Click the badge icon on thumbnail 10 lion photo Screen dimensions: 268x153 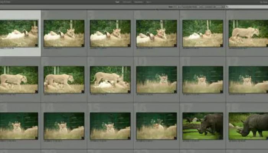[175, 91]
